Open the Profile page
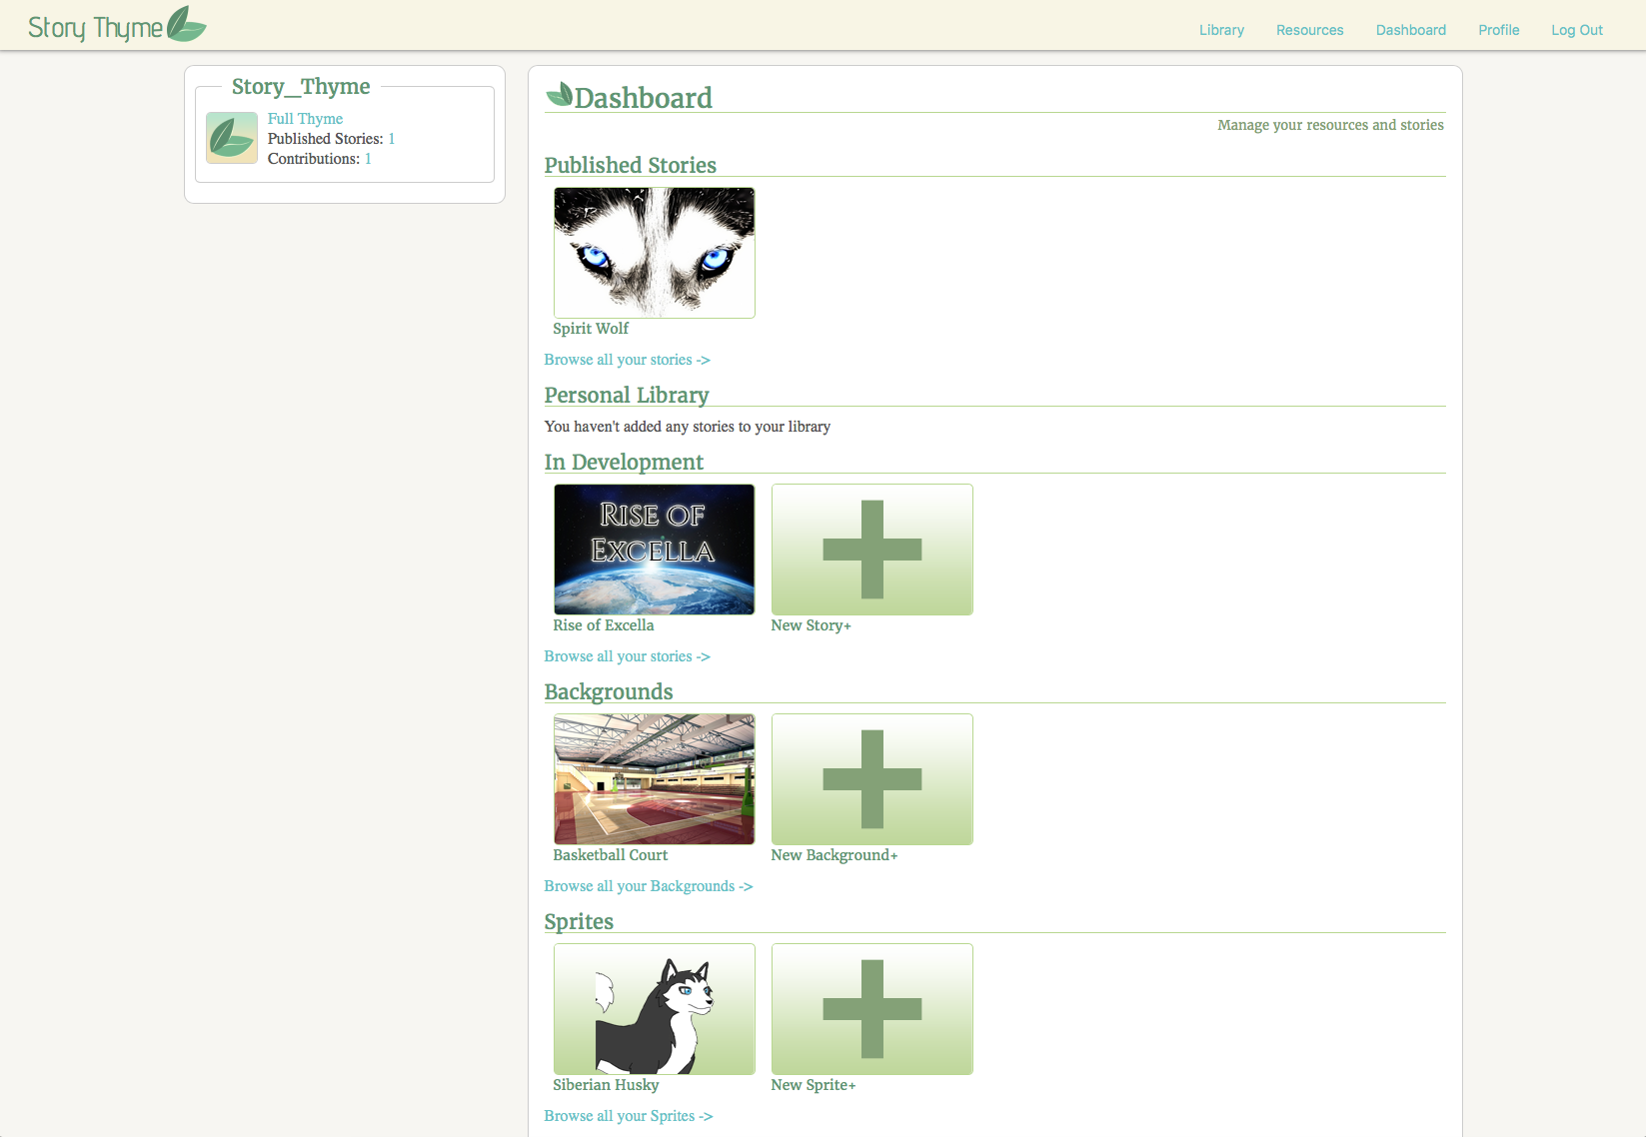Screen dimensions: 1646x1137 pos(1498,30)
